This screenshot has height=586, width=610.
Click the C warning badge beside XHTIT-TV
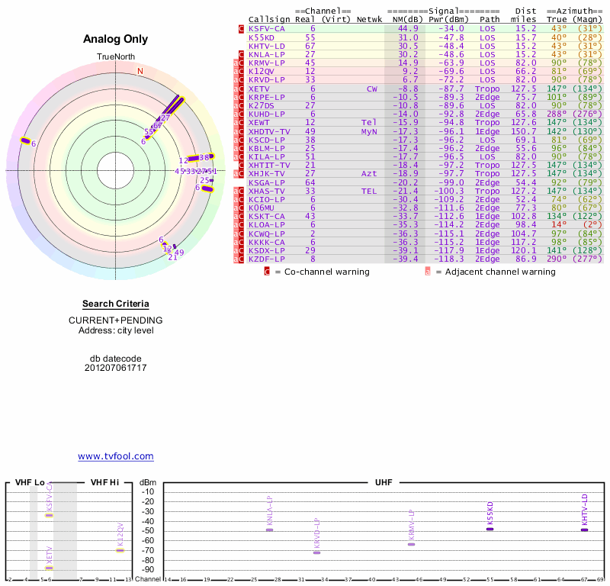(x=241, y=165)
